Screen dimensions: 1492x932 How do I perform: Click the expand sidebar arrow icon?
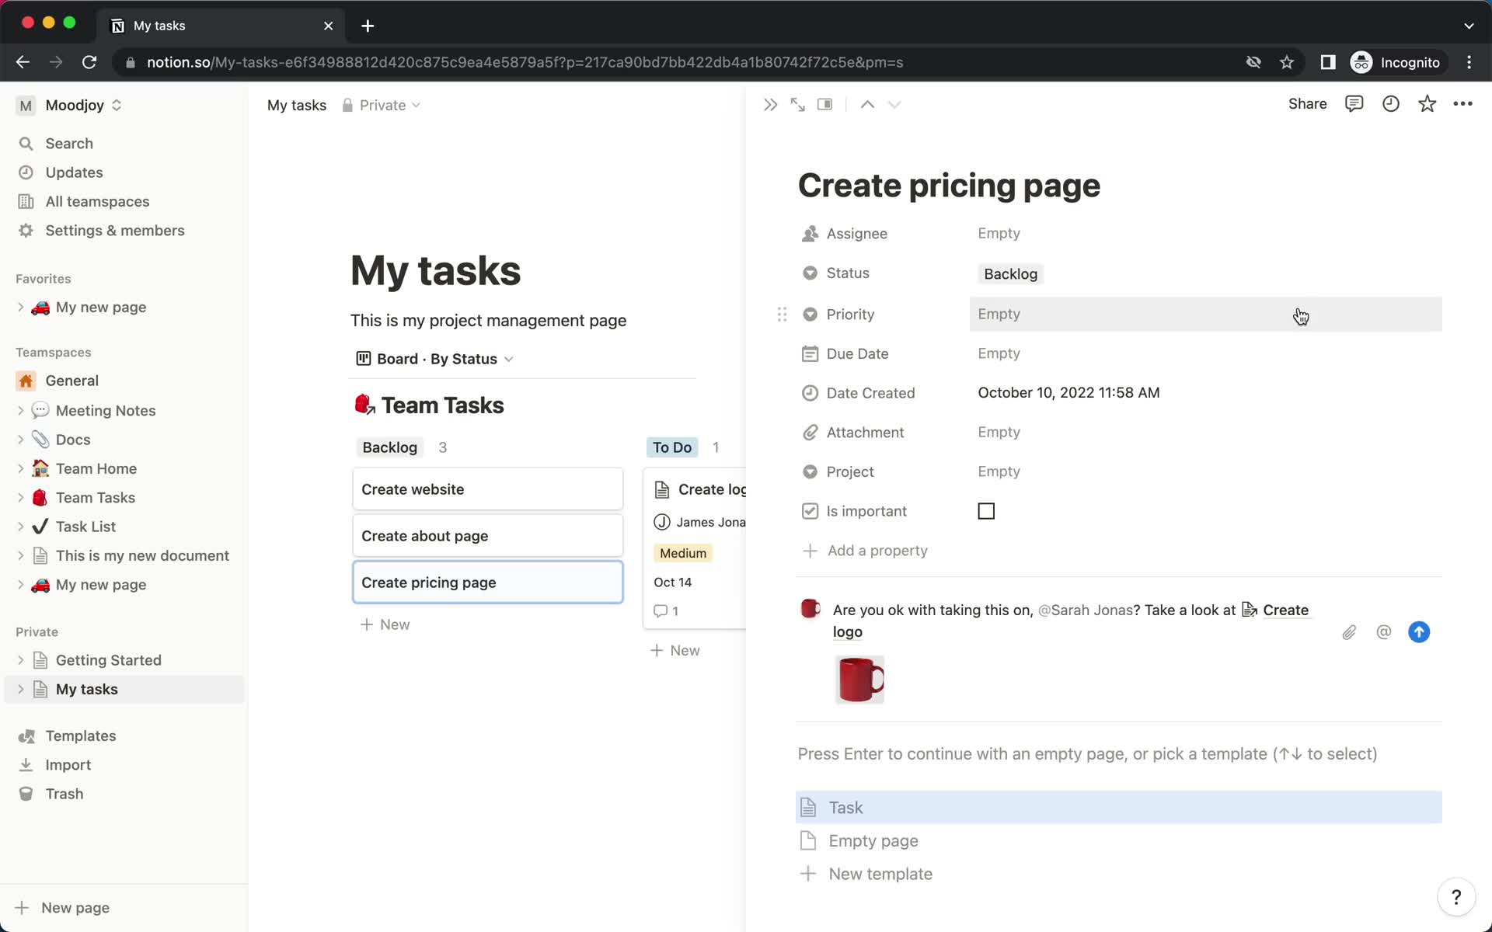pos(770,104)
